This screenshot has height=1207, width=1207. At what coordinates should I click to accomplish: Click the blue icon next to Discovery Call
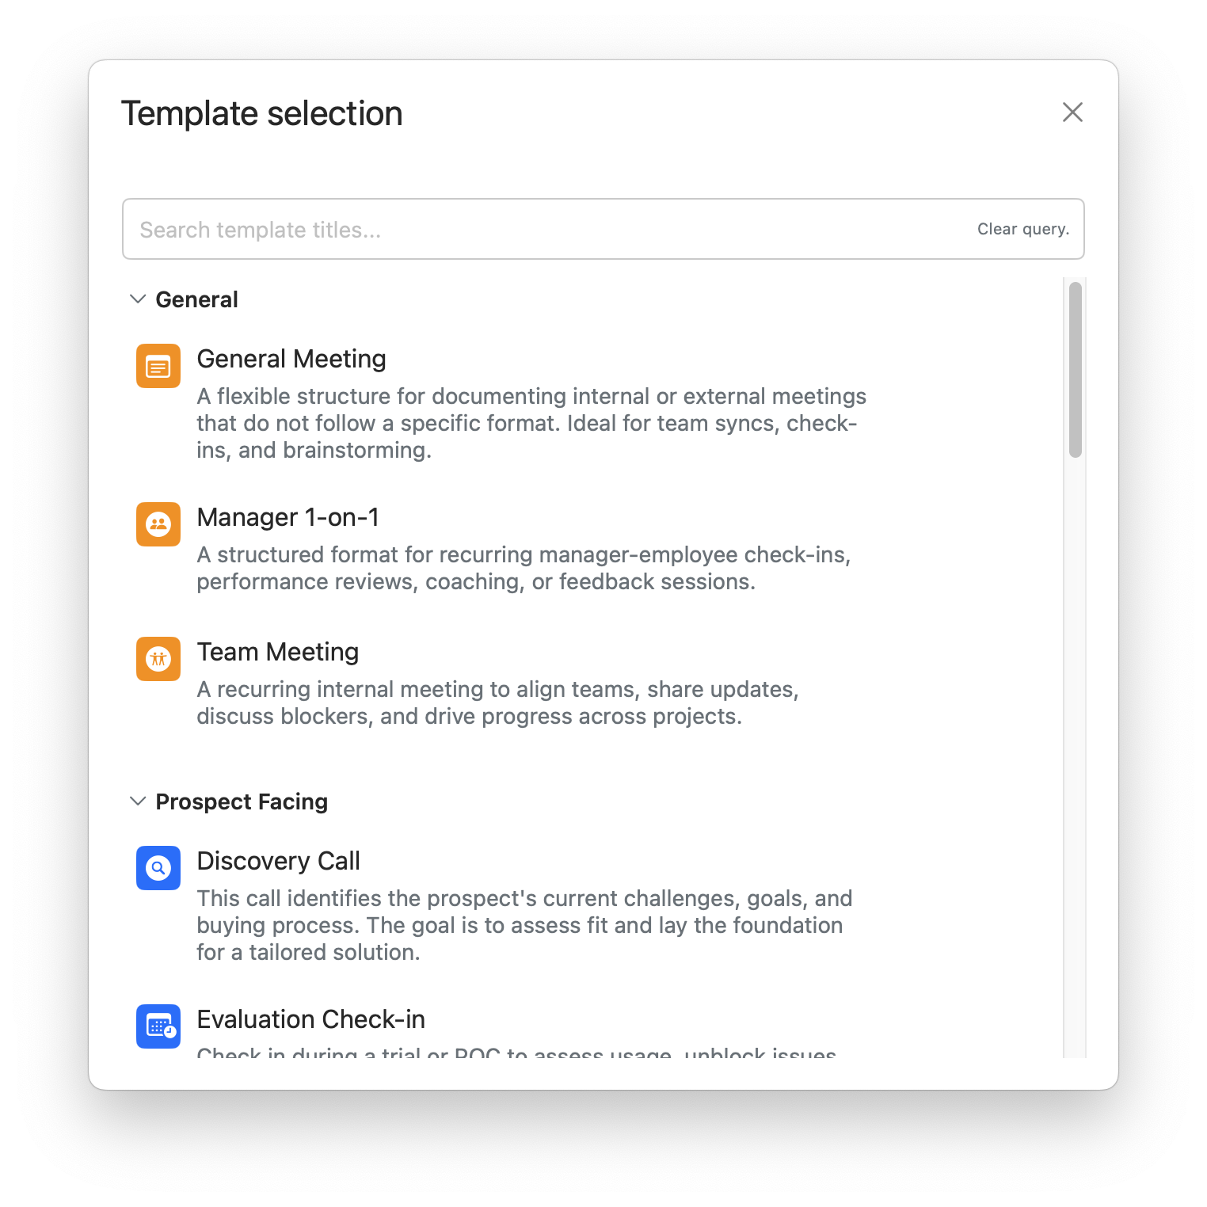tap(158, 868)
